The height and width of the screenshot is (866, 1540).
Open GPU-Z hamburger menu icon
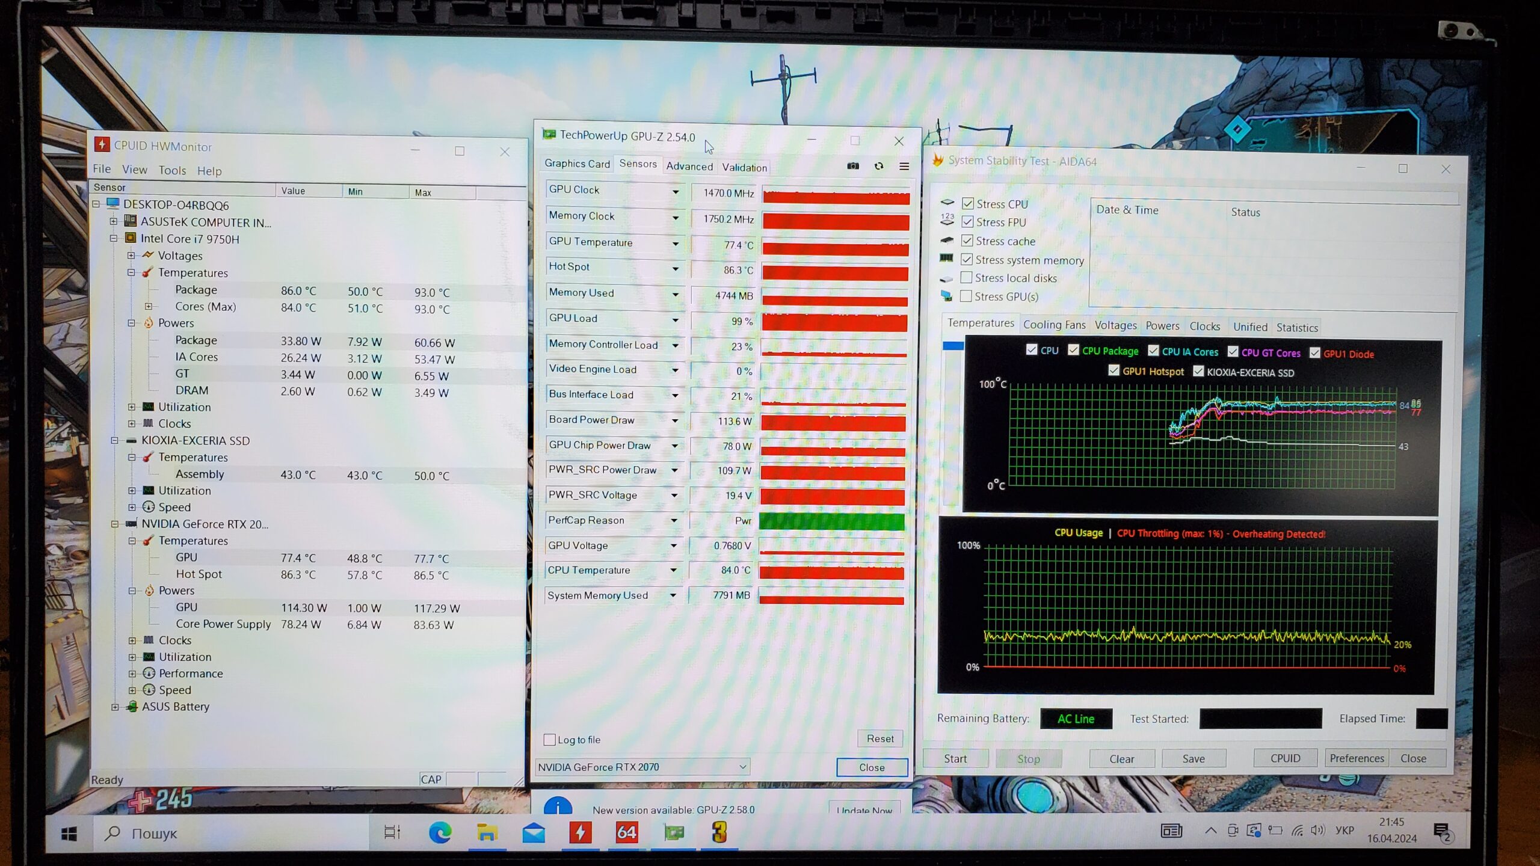pyautogui.click(x=904, y=167)
